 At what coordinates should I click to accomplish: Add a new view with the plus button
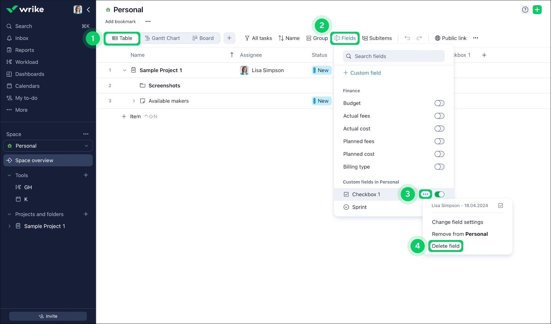pos(229,38)
